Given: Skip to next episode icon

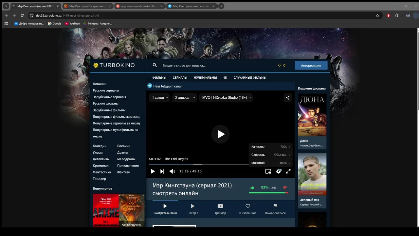Looking at the screenshot, I should tap(162, 171).
